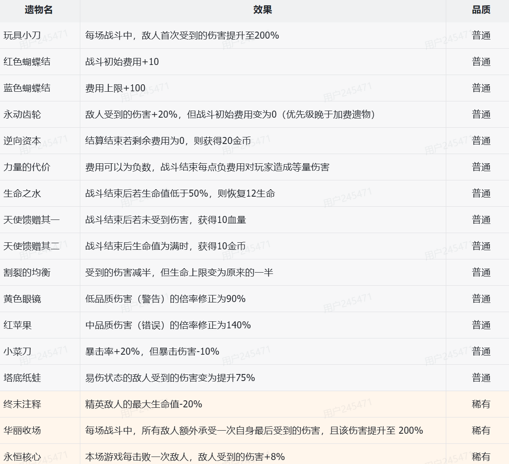The height and width of the screenshot is (464, 509).
Task: Click the 效果 column header
Action: 262,10
